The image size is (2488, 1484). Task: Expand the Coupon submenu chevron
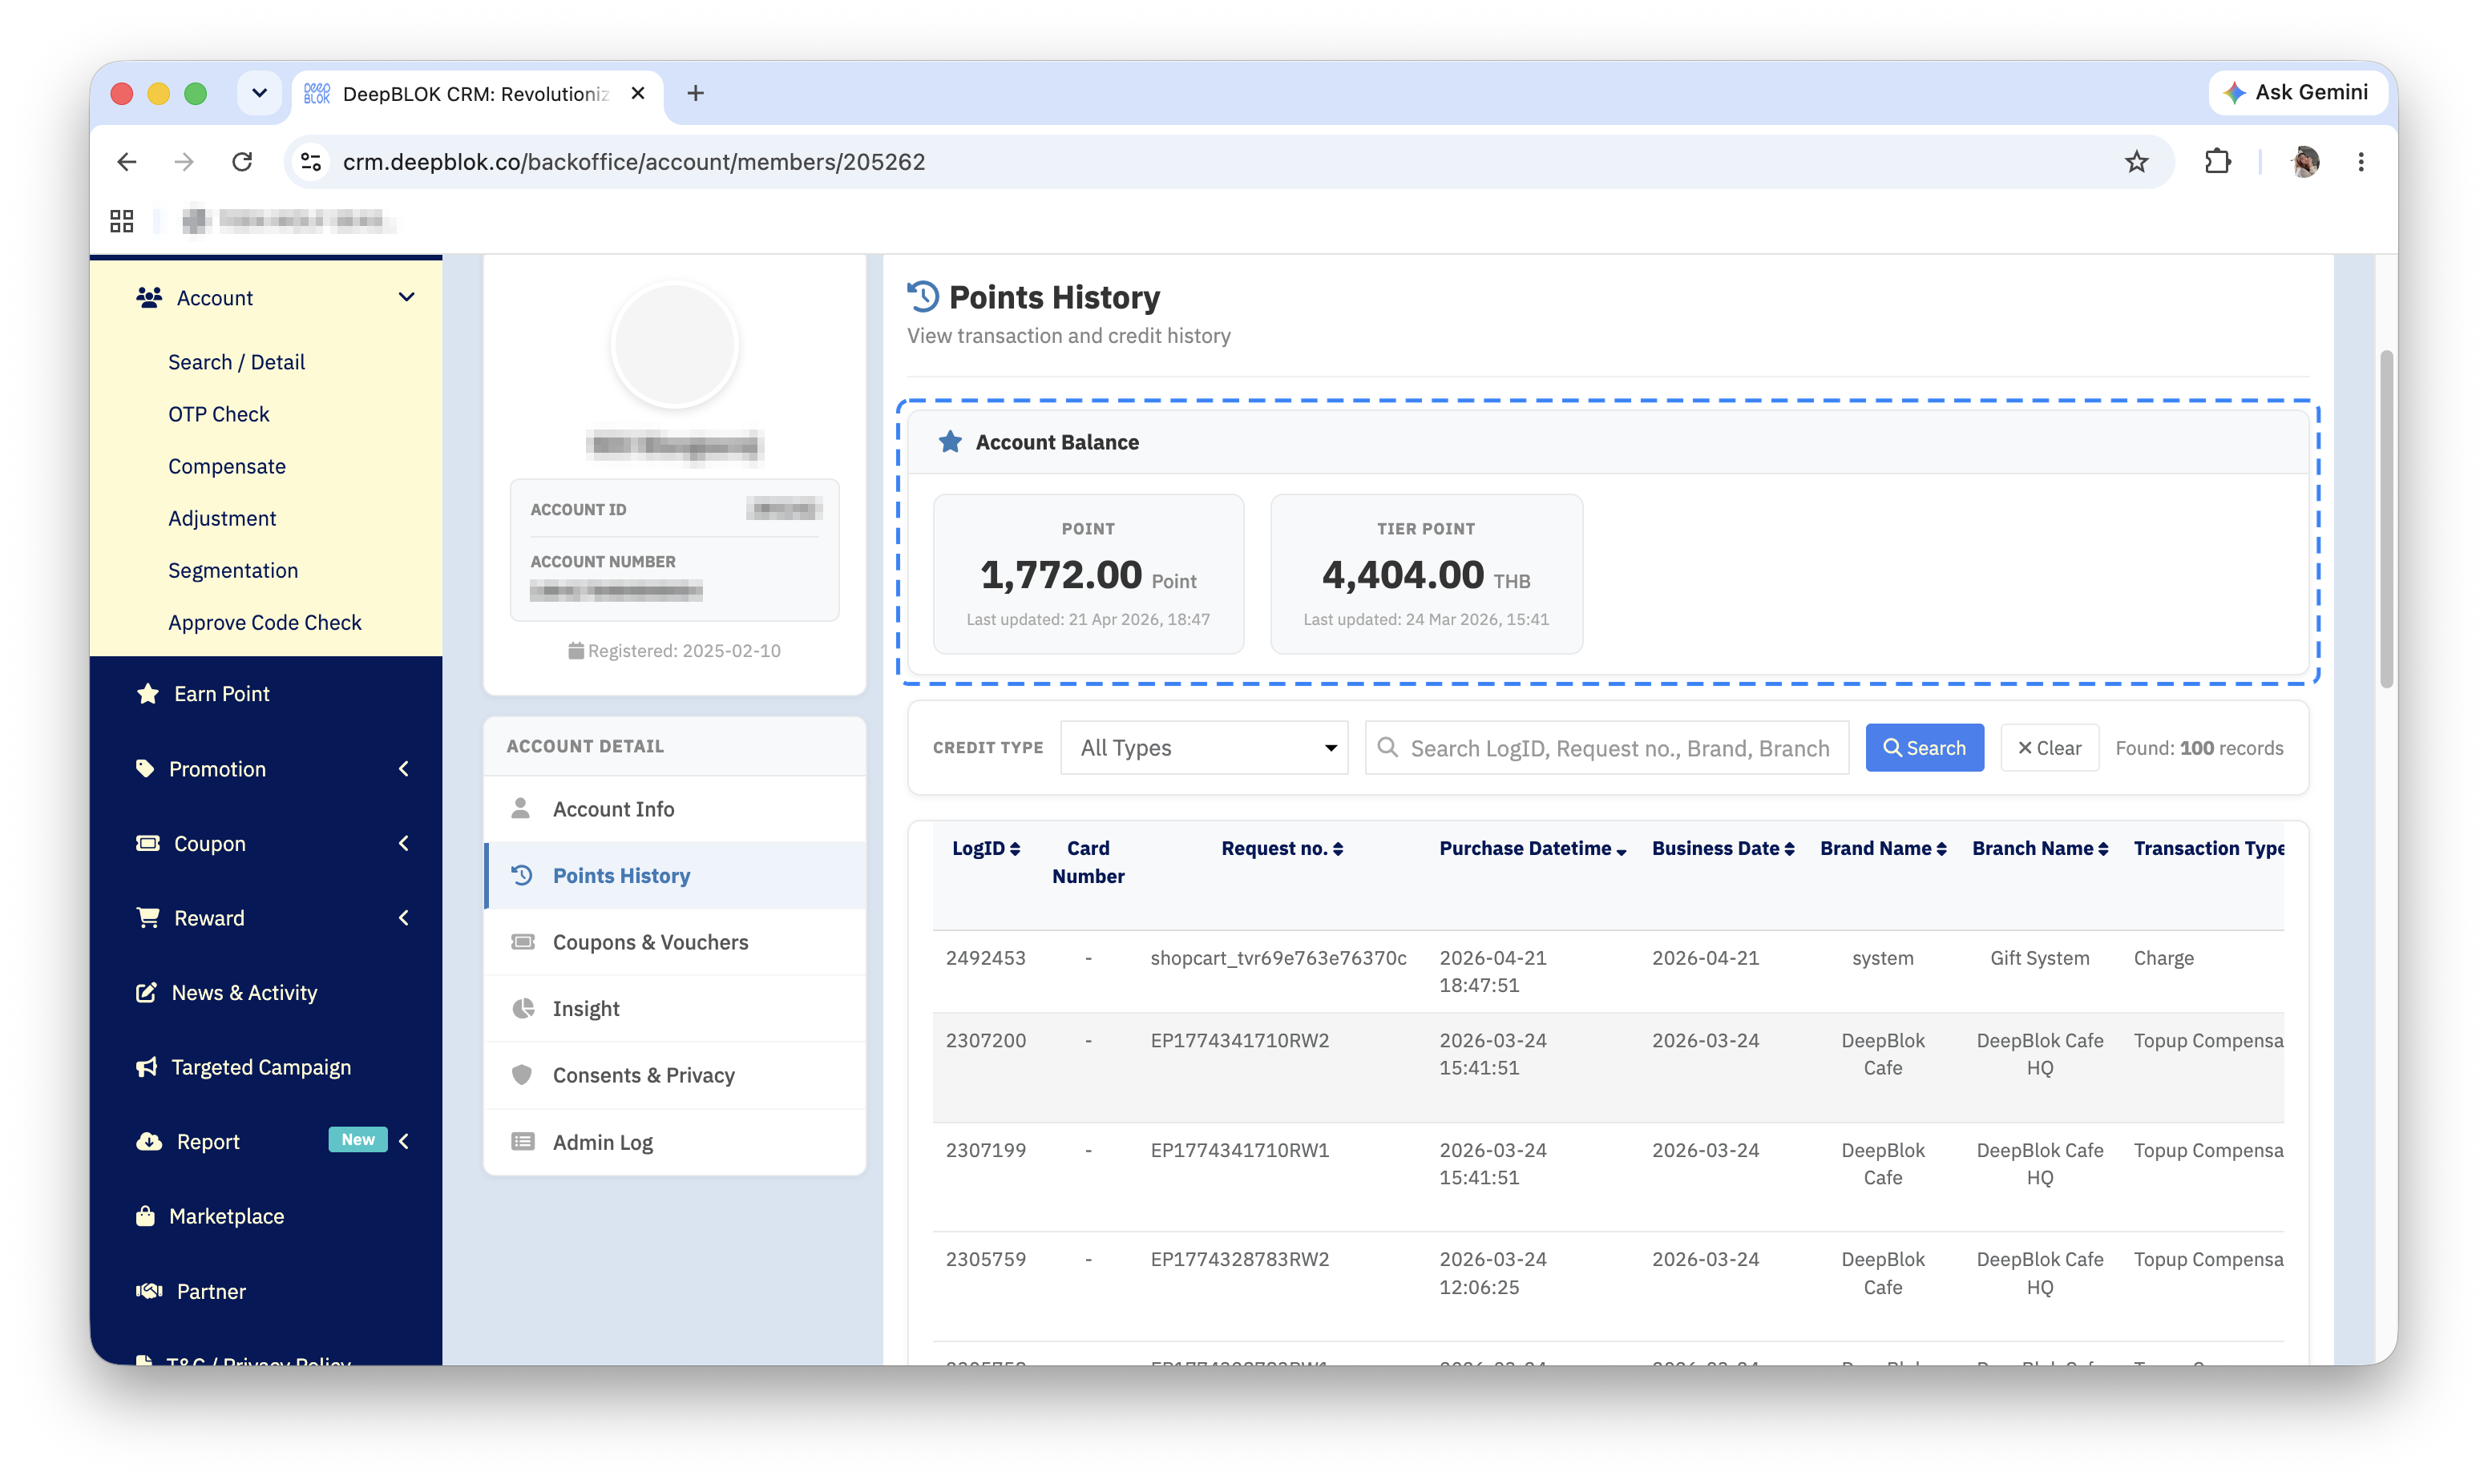pos(404,843)
